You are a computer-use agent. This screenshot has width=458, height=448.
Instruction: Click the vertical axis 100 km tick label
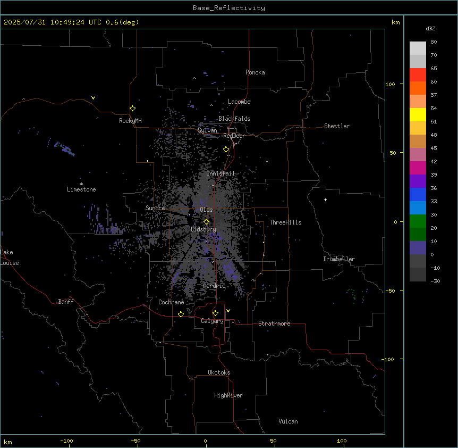(390, 84)
